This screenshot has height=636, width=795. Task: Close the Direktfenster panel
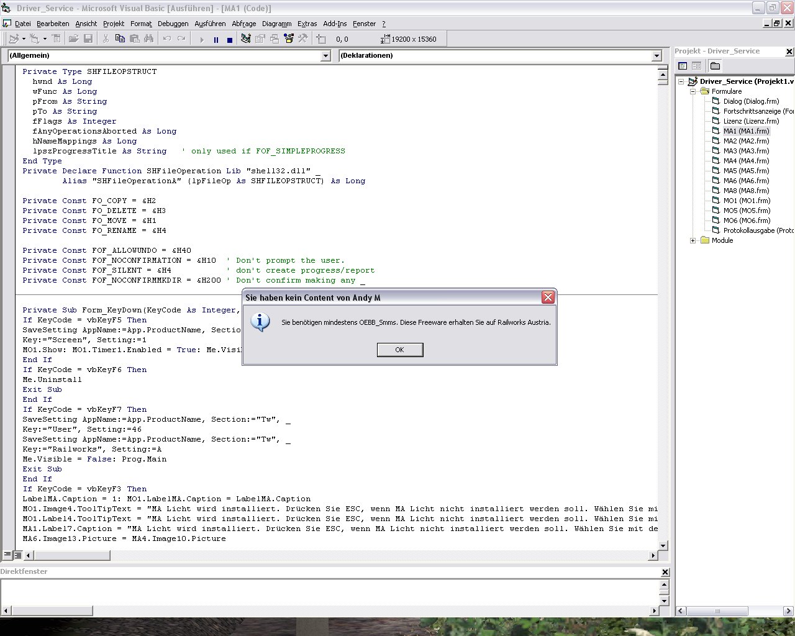[x=665, y=572]
